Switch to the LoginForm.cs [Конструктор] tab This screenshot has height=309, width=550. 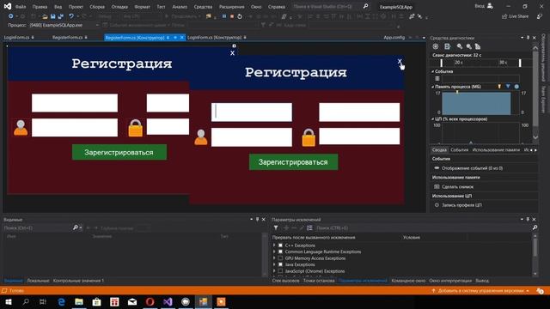pyautogui.click(x=214, y=37)
